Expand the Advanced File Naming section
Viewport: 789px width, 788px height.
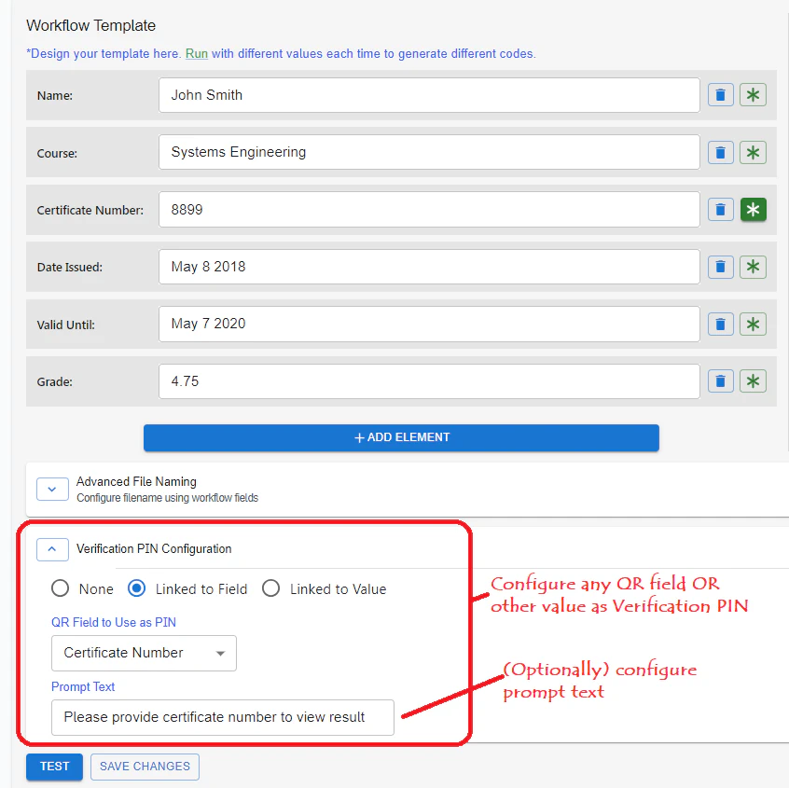(52, 489)
